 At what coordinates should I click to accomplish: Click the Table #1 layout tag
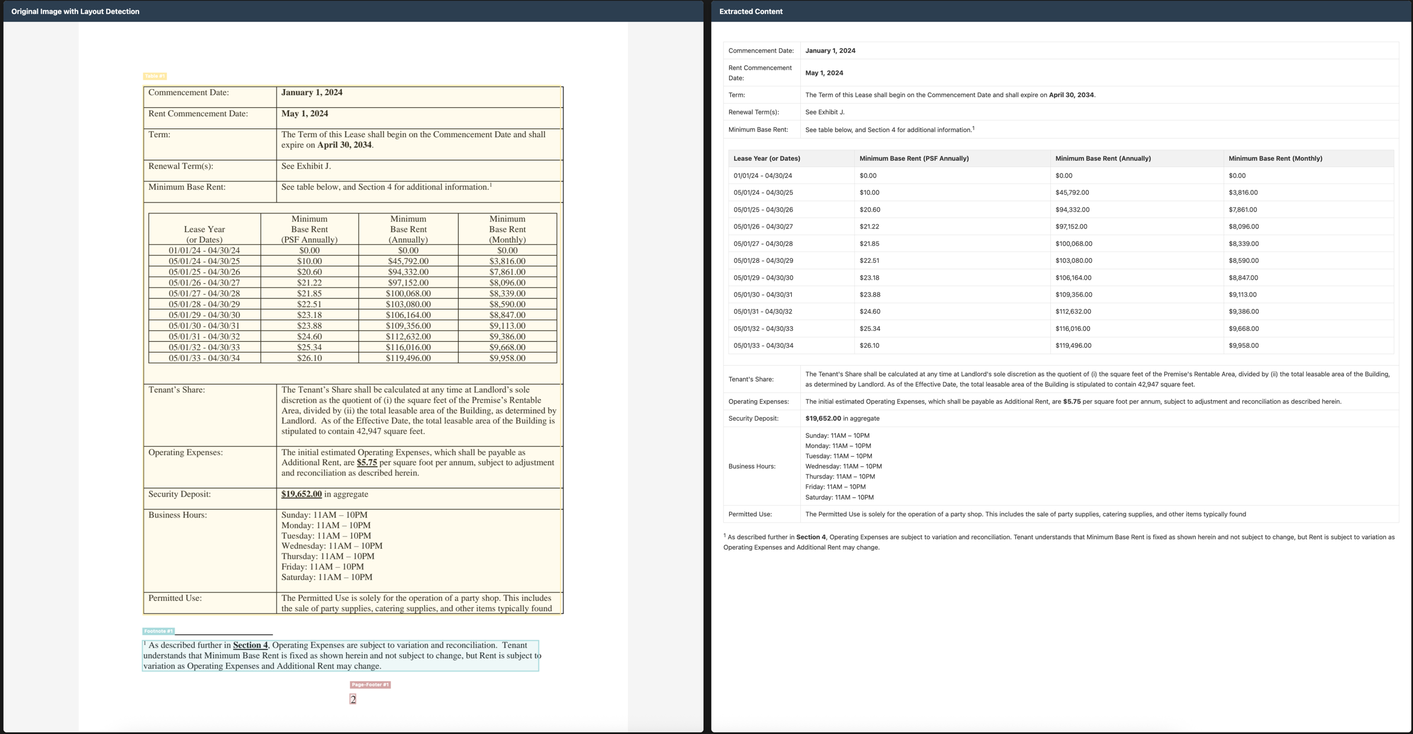(154, 76)
